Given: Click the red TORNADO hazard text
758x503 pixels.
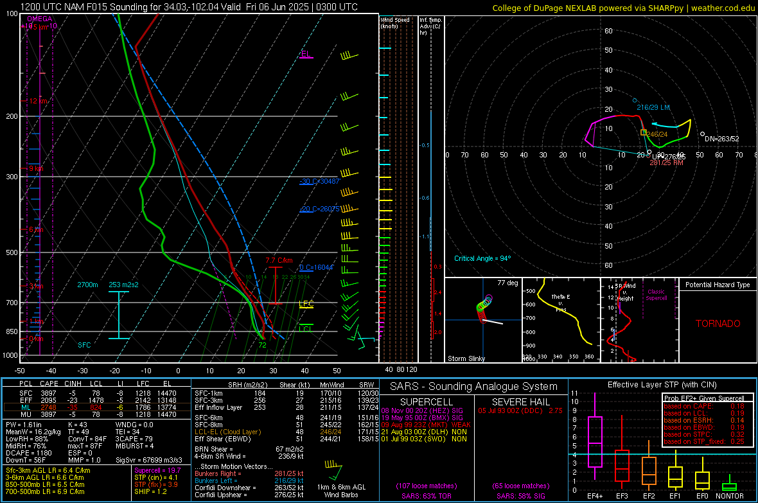Looking at the screenshot, I should tap(718, 324).
